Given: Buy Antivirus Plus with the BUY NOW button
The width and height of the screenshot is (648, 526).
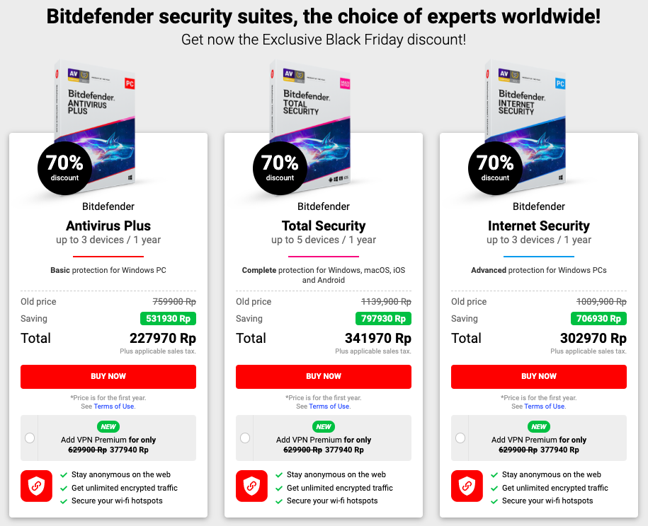Looking at the screenshot, I should pyautogui.click(x=108, y=376).
